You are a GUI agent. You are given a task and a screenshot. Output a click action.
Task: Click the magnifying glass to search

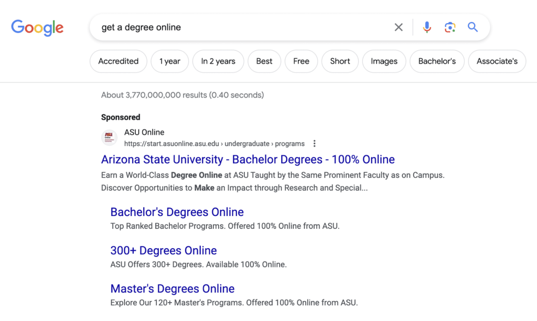472,27
